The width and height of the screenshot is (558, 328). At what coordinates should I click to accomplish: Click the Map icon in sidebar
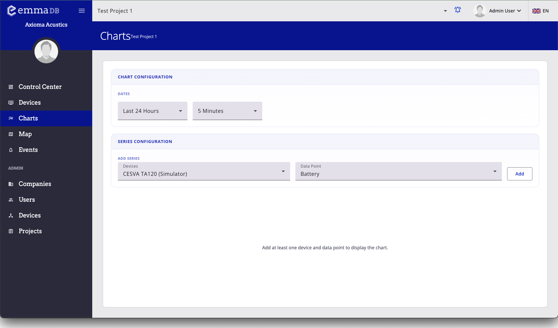[11, 134]
